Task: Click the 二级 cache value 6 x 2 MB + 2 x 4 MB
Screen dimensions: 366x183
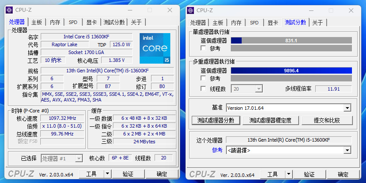Action: coord(144,134)
